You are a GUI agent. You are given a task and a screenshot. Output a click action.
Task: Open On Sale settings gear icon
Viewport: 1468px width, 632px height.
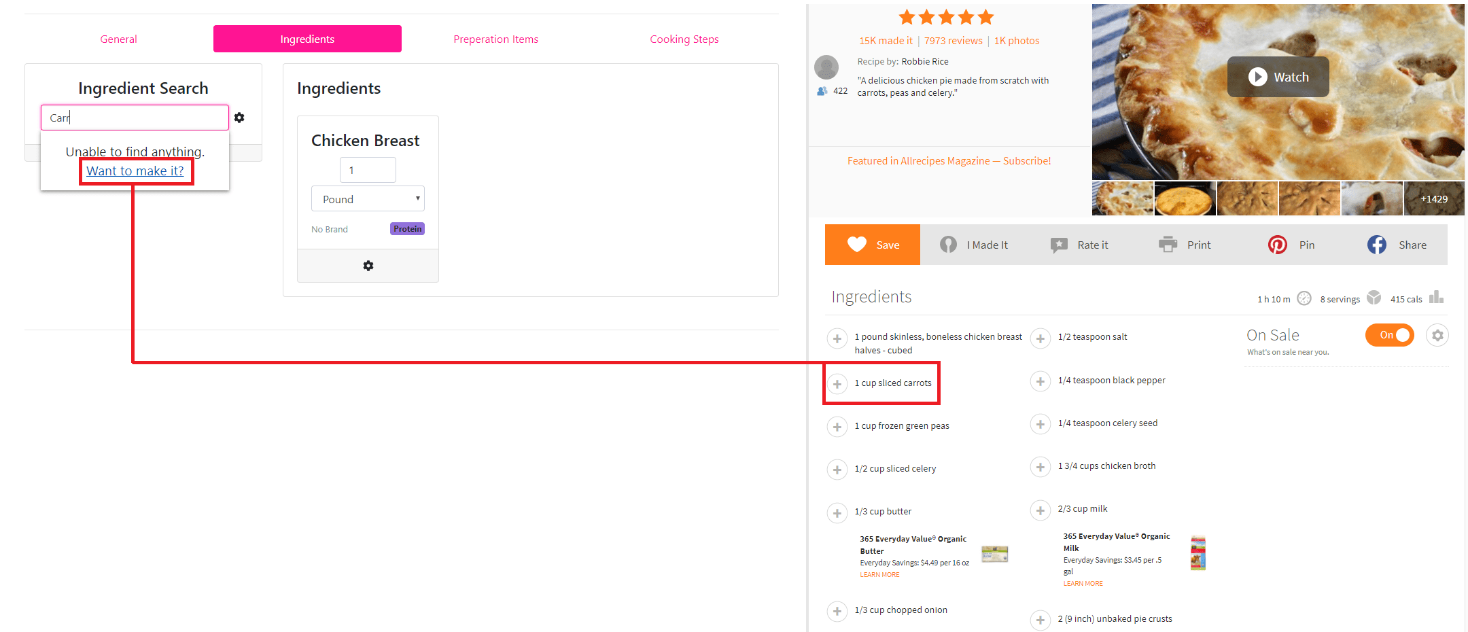[x=1437, y=335]
